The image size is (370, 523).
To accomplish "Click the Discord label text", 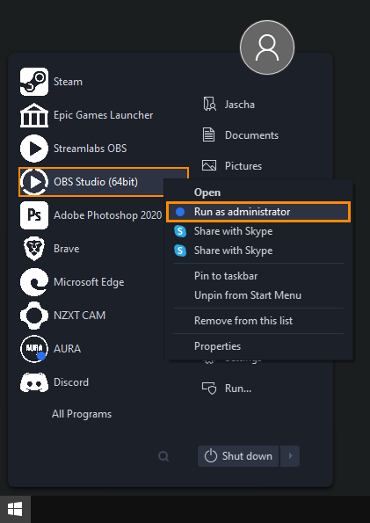I will click(71, 381).
